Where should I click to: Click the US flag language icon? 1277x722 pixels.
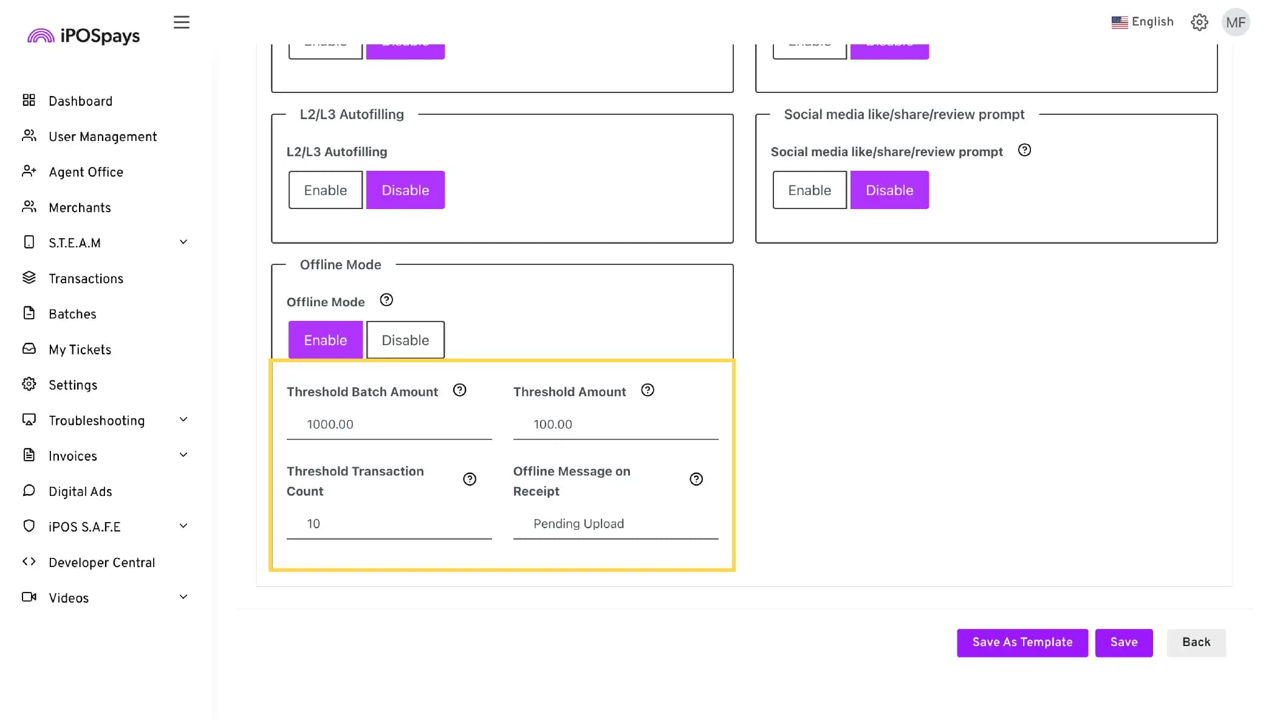pos(1120,22)
